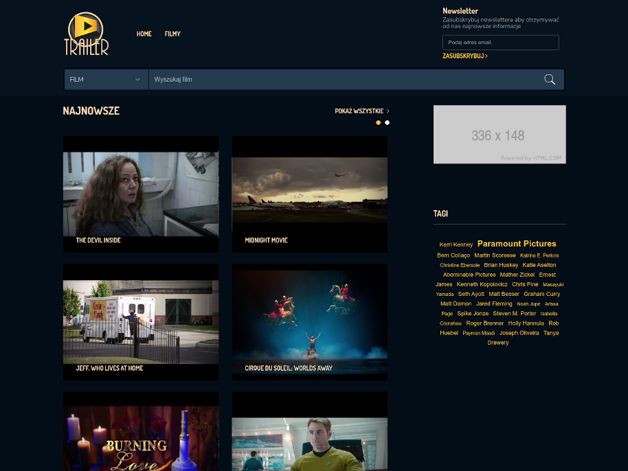Open the FILMY menu item
Viewport: 628px width, 471px height.
point(172,34)
